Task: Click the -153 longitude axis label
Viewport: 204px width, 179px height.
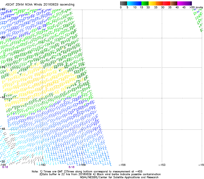Action: (162, 165)
